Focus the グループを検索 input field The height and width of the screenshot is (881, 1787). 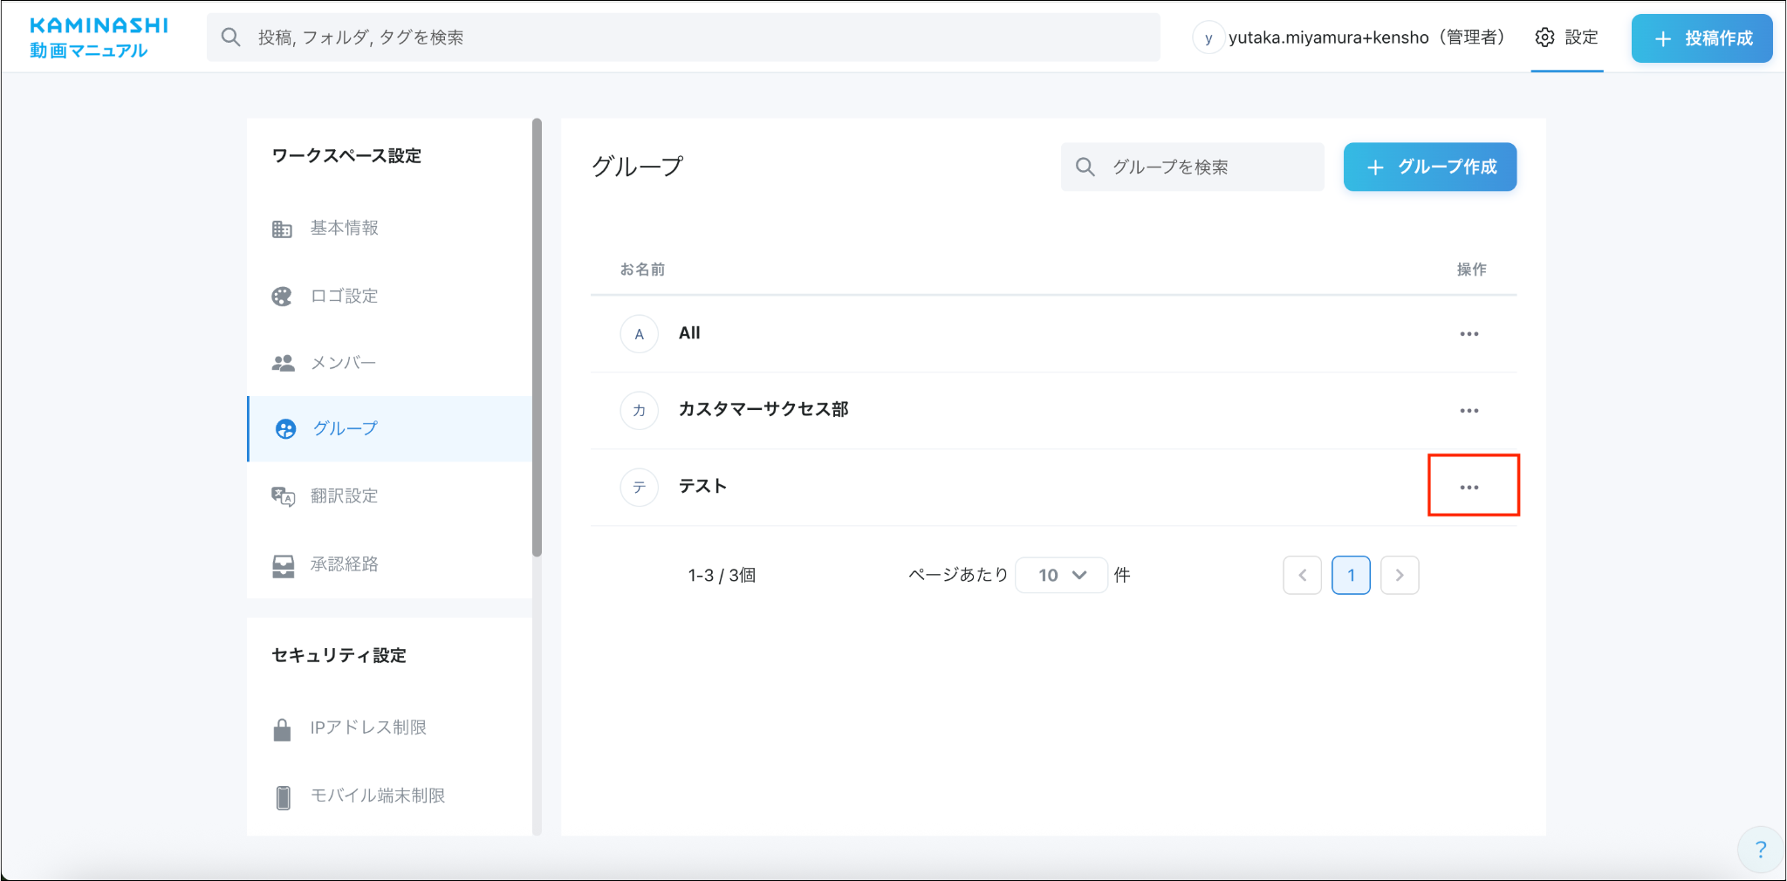pyautogui.click(x=1192, y=167)
